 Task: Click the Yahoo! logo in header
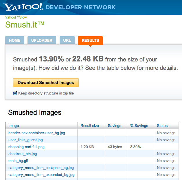(x=23, y=7)
